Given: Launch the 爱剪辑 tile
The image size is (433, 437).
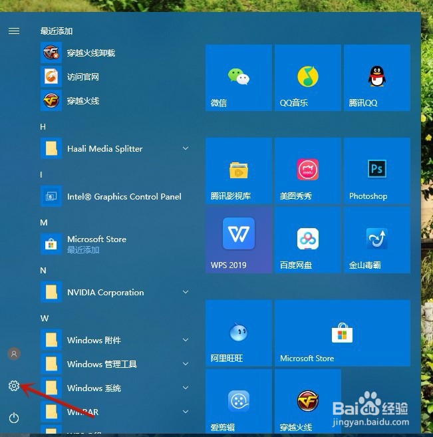Looking at the screenshot, I should point(239,401).
